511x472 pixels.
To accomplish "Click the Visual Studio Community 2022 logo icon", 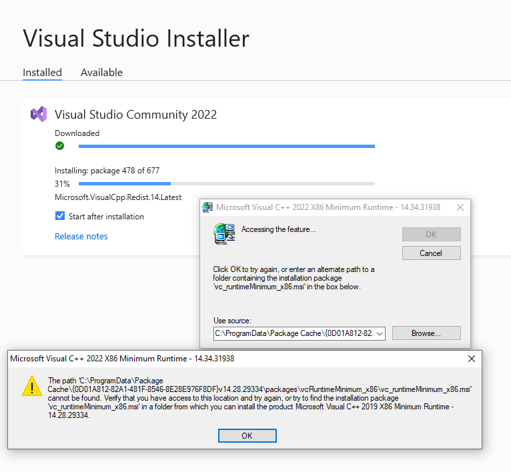I will click(x=39, y=115).
